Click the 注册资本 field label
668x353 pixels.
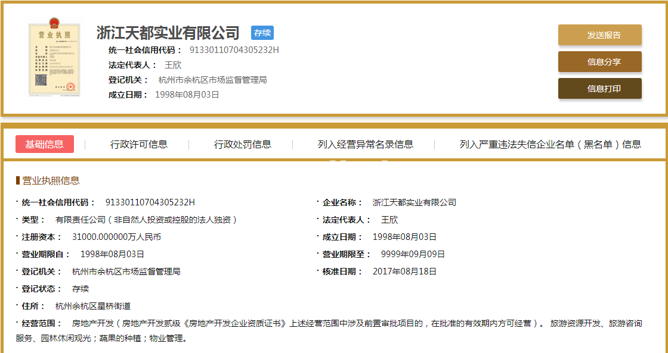click(42, 237)
